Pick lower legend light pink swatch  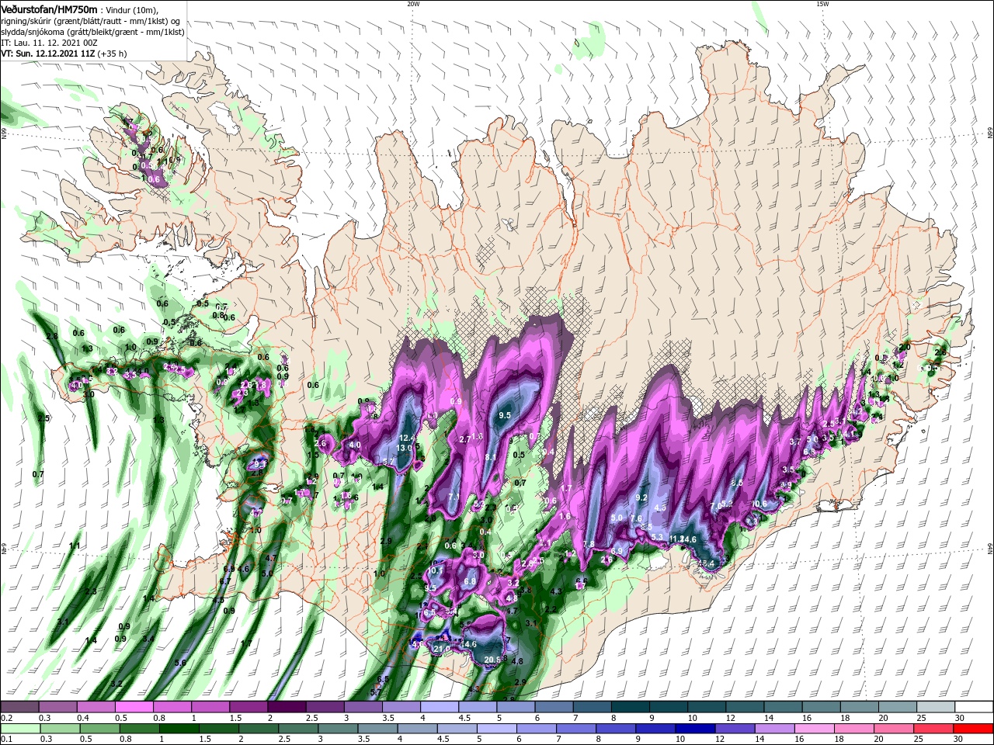pos(815,729)
